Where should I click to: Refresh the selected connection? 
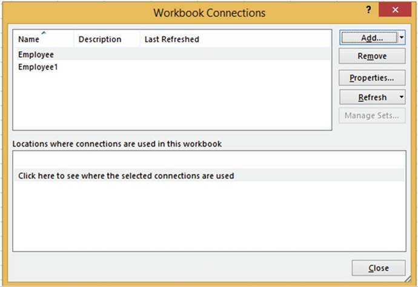click(368, 97)
